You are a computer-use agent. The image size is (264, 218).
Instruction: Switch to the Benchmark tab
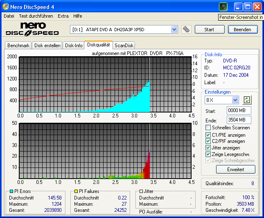point(18,46)
